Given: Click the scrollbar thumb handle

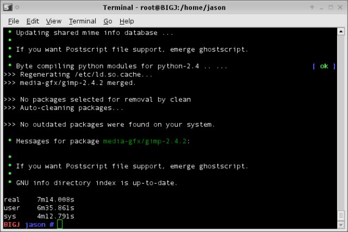Looking at the screenshot, I should coord(341,215).
